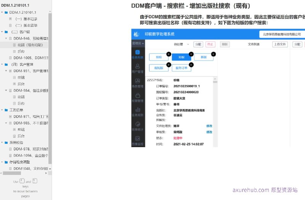305x200 pixels.
Task: Collapse the (三) 客户端 folder
Action: point(2,32)
